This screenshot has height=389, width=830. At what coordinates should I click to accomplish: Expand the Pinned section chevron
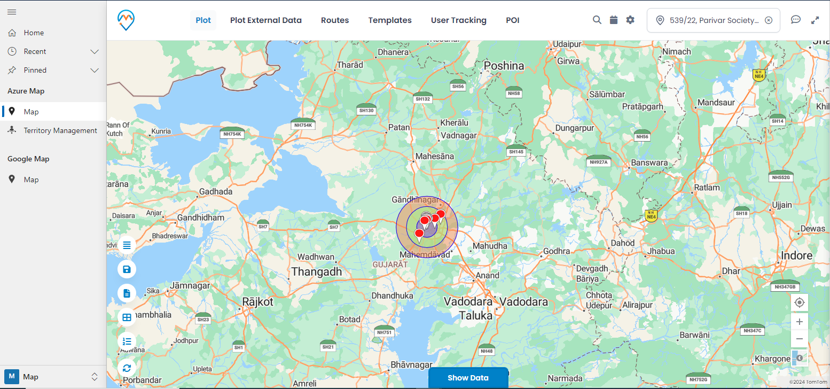tap(95, 71)
